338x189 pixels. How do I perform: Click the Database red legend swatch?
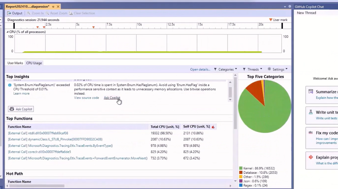tap(241, 173)
